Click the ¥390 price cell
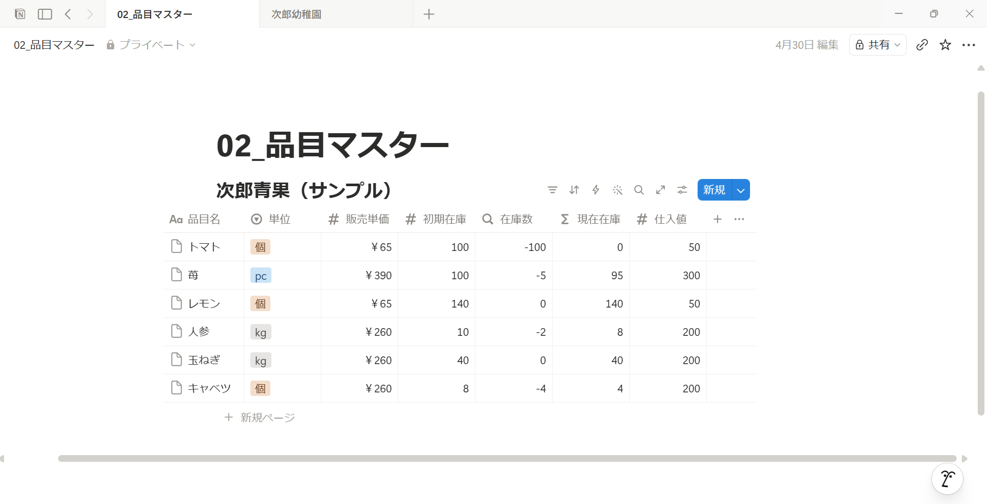The image size is (987, 504). click(359, 275)
